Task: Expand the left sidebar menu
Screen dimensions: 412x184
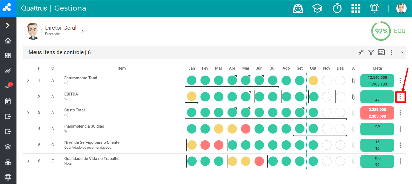Action: [x=8, y=25]
